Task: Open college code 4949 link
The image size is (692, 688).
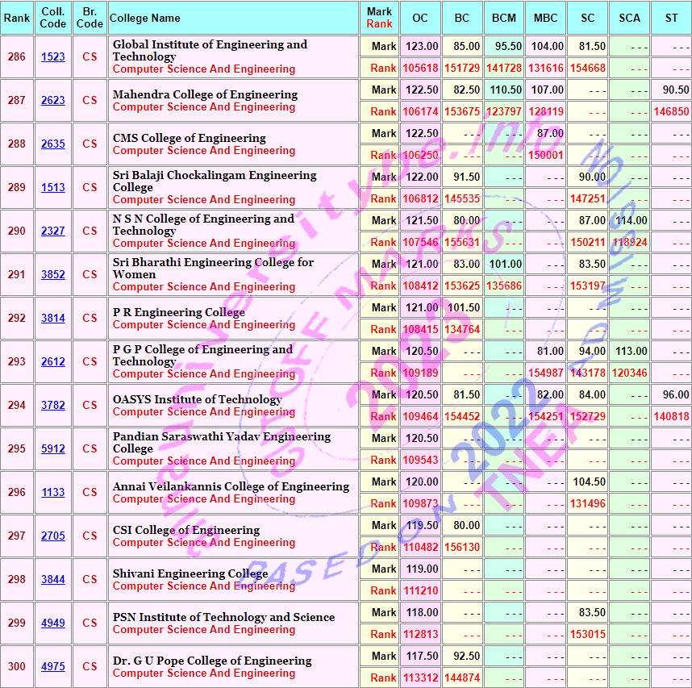Action: pos(53,623)
